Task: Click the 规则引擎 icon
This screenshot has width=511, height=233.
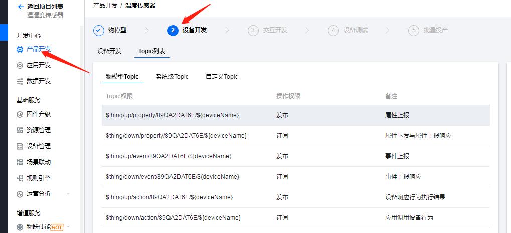Action: tap(20, 178)
